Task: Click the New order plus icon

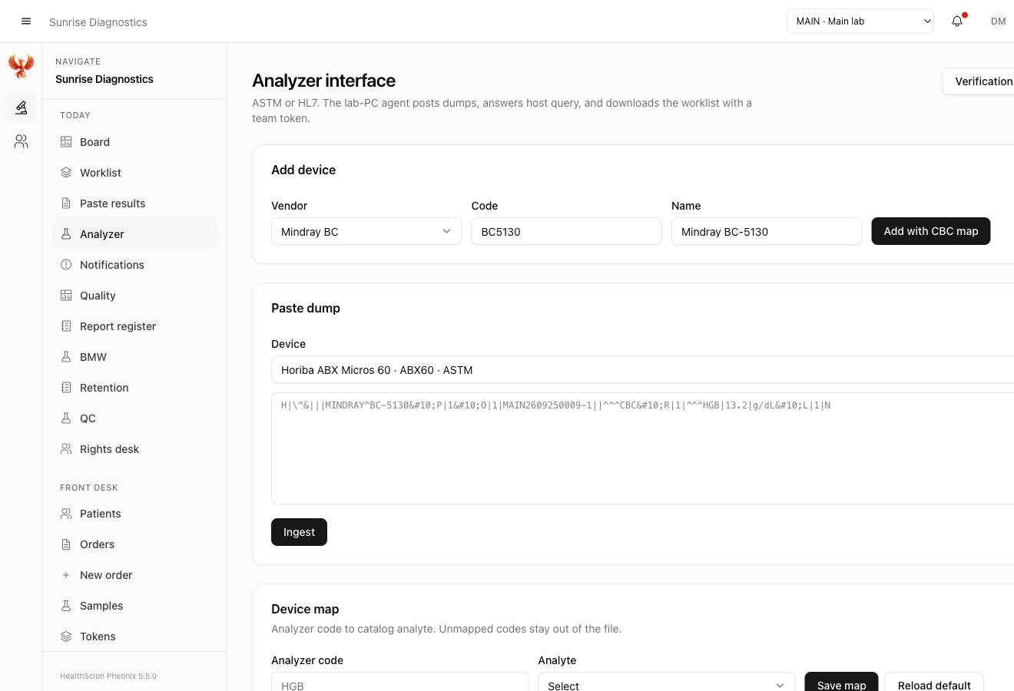Action: click(66, 575)
